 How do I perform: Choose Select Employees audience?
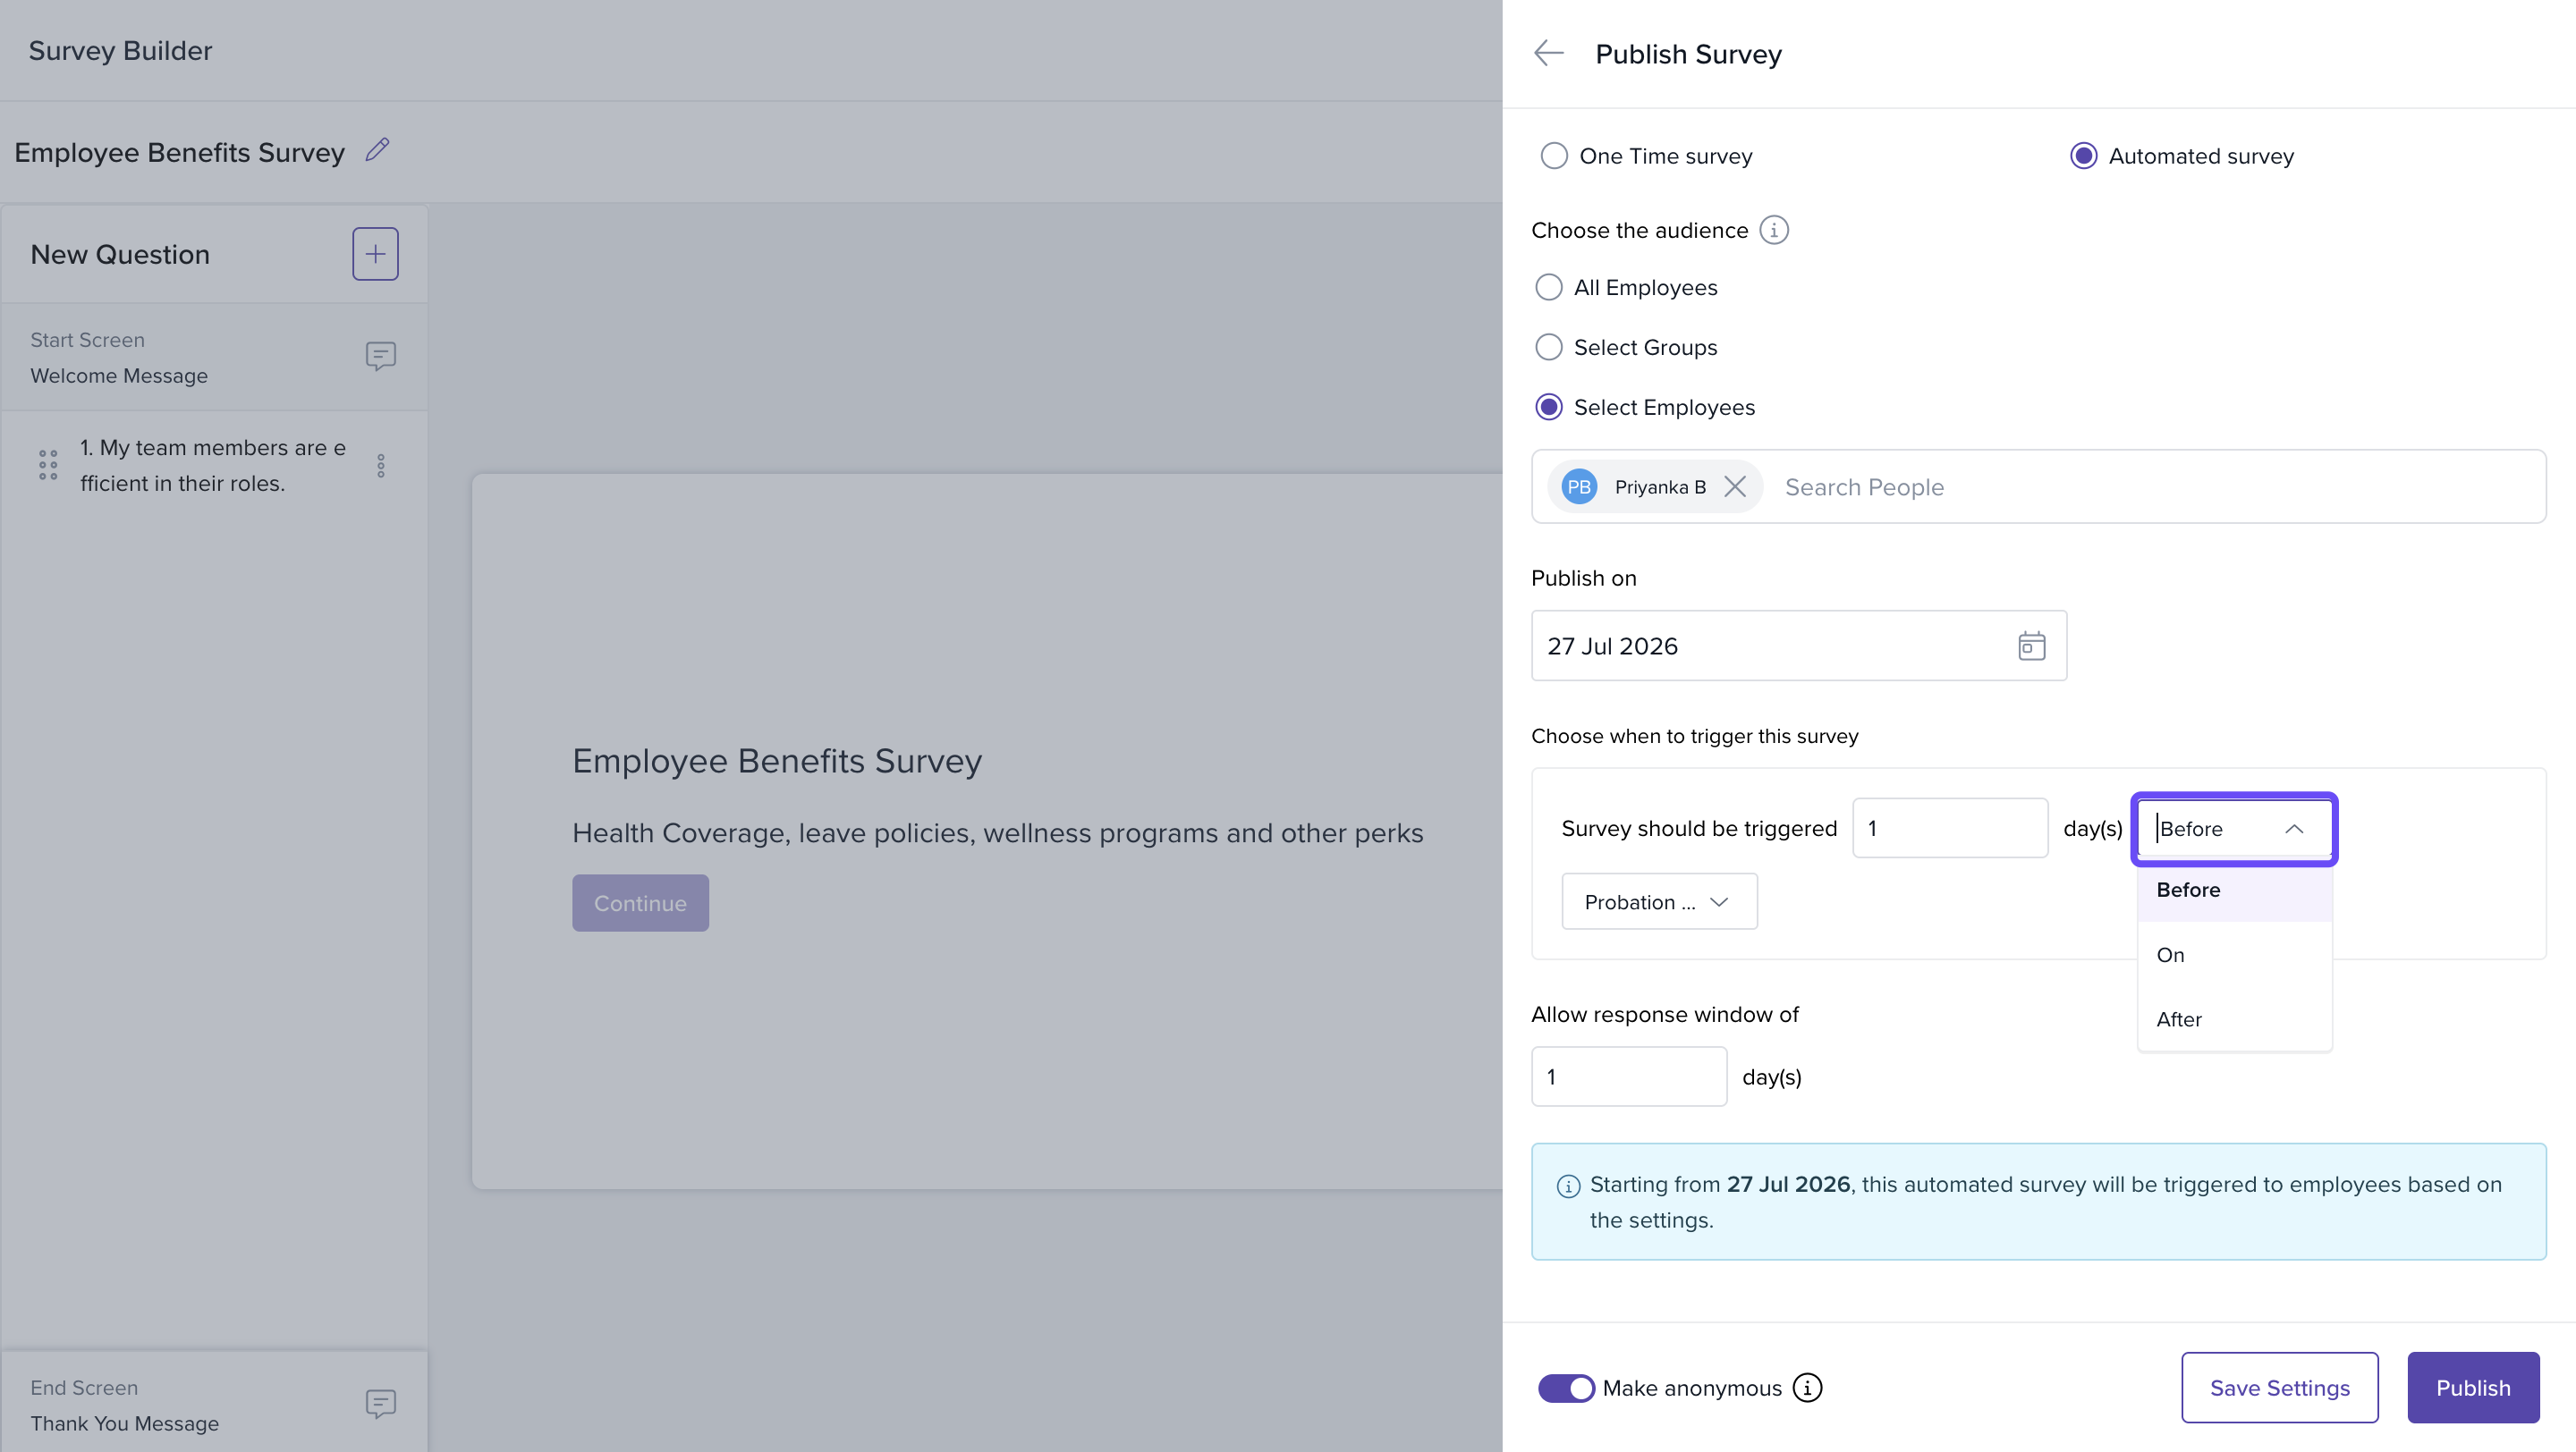[1548, 408]
